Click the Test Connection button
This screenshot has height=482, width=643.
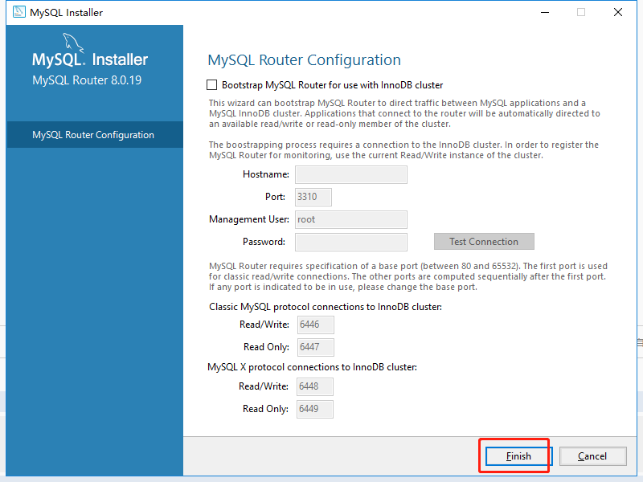(484, 242)
